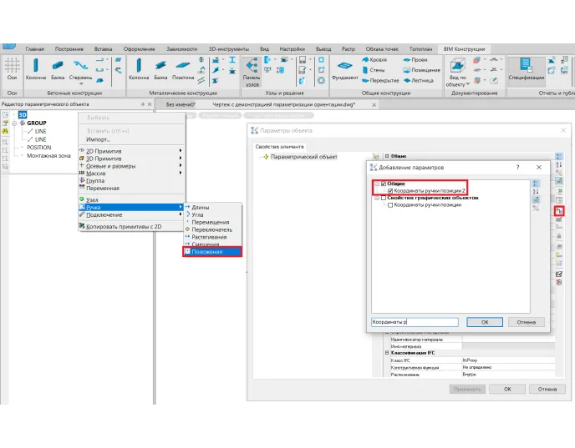Click the parameter search text field
This screenshot has width=575, height=448.
415,322
